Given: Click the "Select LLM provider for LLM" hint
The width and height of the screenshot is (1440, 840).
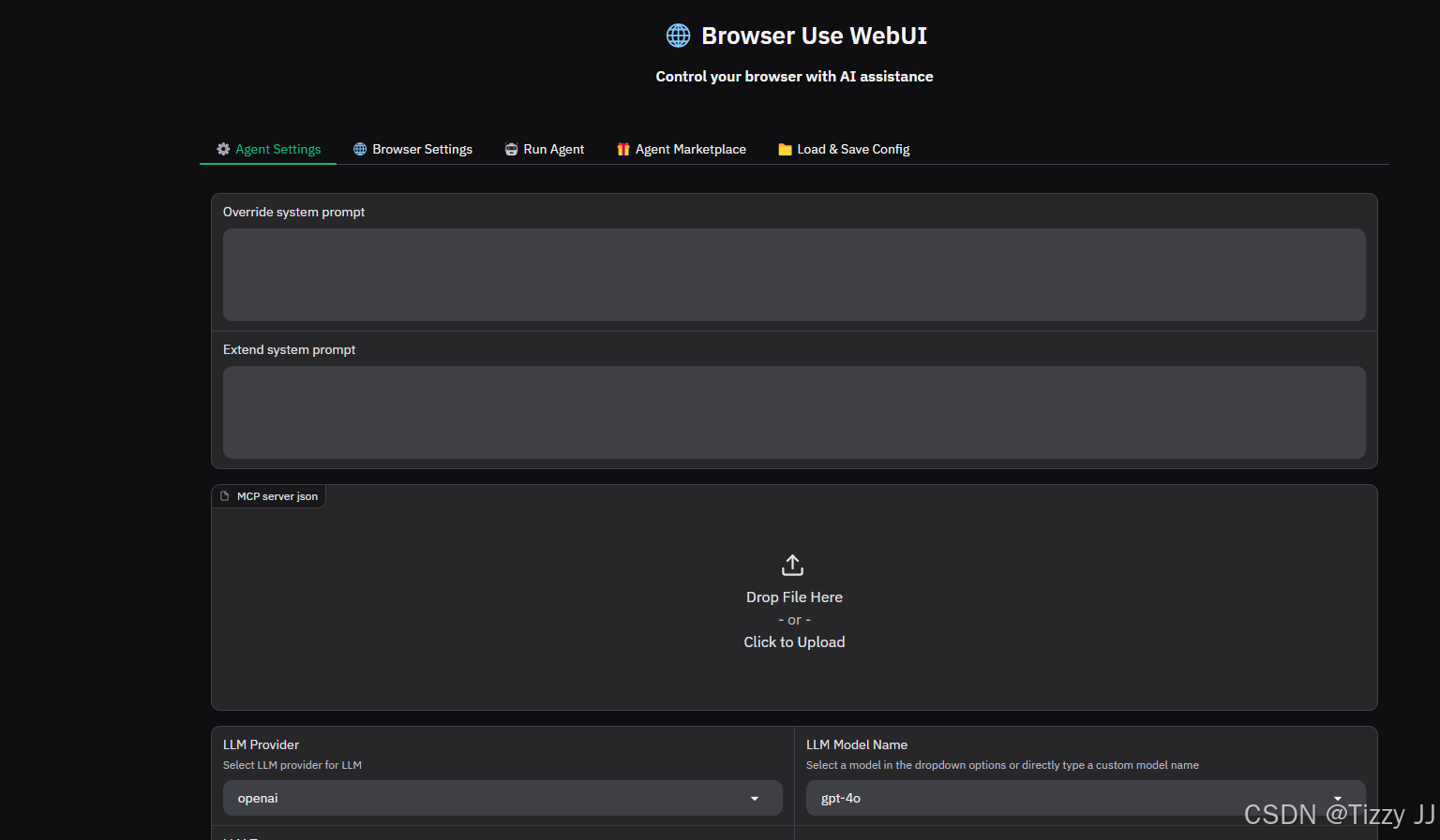Looking at the screenshot, I should [292, 765].
